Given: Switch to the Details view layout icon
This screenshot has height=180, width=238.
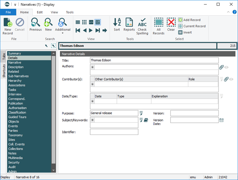Looking at the screenshot, I should (x=97, y=22).
